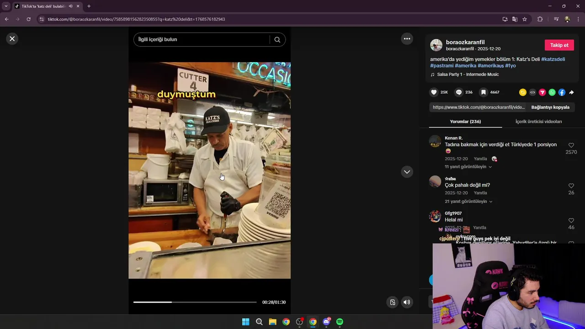Open Gfg1907 commenter profile name
The image size is (585, 329).
[453, 213]
